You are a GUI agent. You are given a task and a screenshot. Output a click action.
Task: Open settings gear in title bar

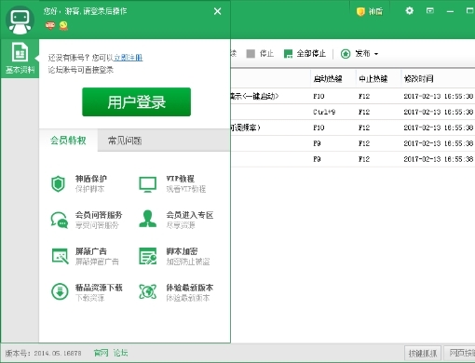click(410, 11)
